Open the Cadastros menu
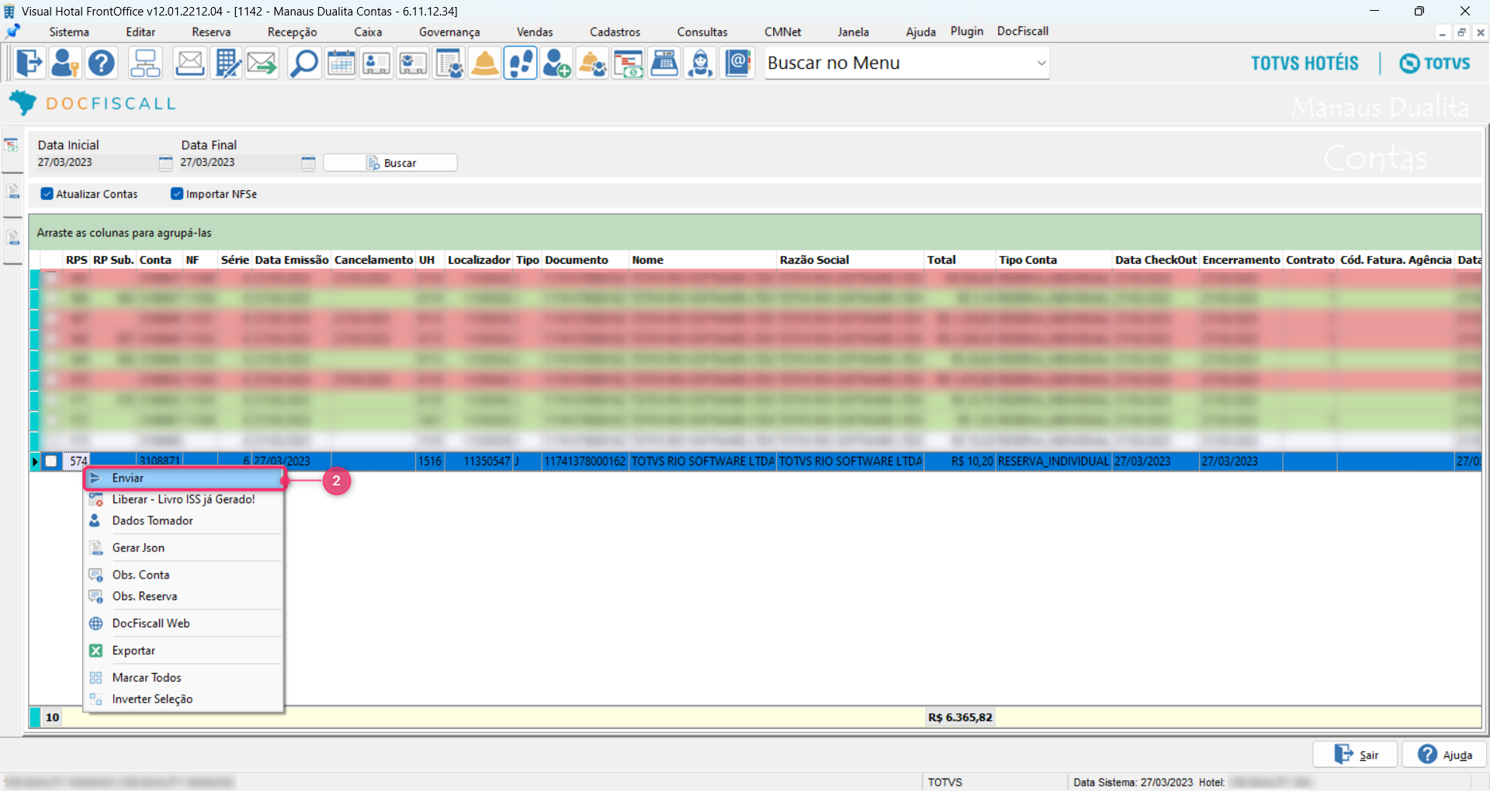 pyautogui.click(x=615, y=32)
